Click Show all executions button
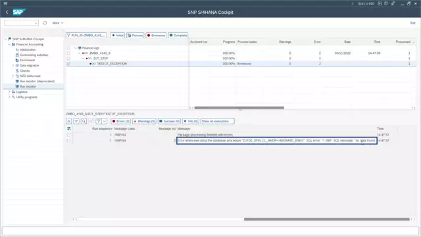 [x=217, y=121]
